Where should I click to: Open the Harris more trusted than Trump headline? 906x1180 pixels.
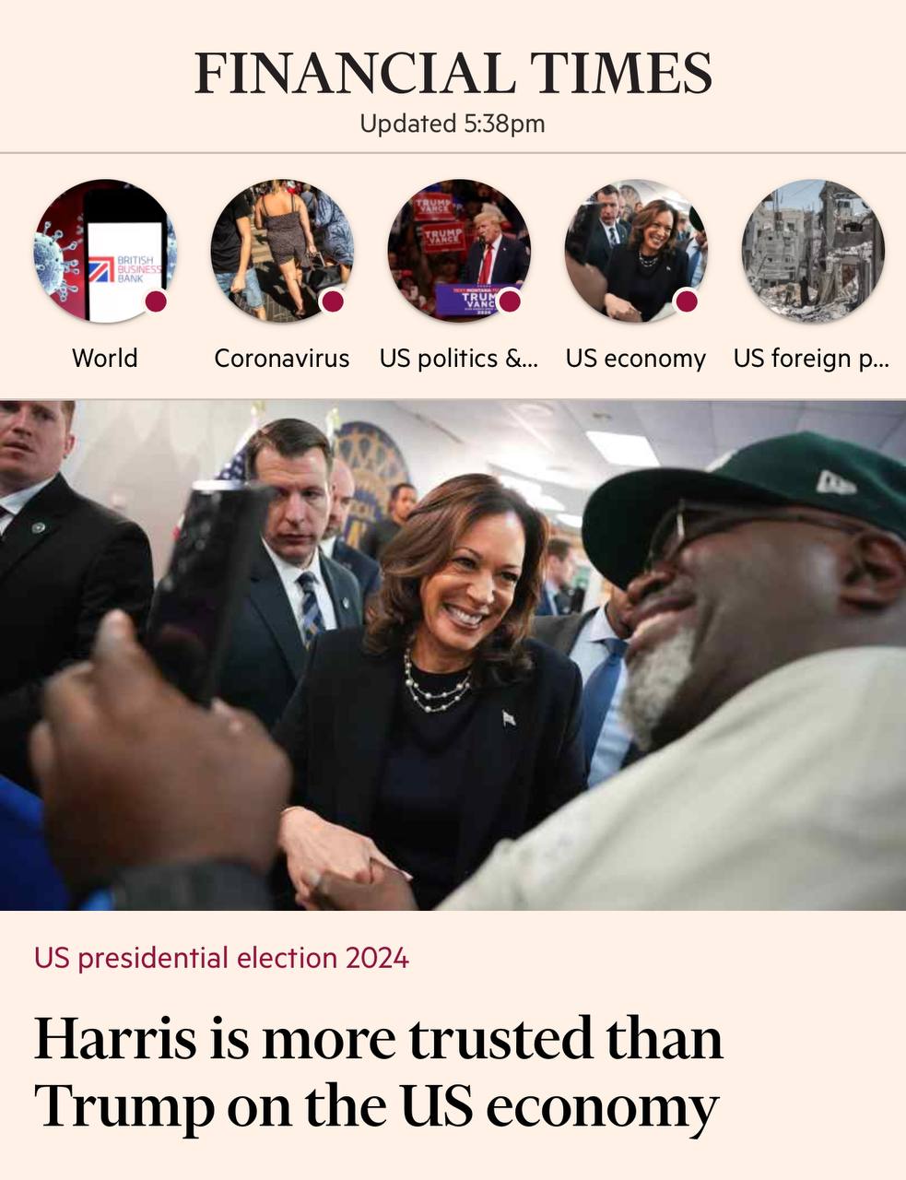[x=379, y=1072]
